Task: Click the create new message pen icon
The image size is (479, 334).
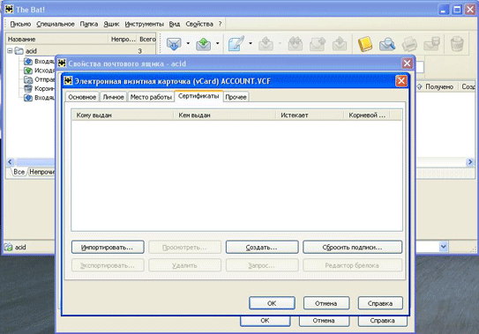Action: click(236, 43)
